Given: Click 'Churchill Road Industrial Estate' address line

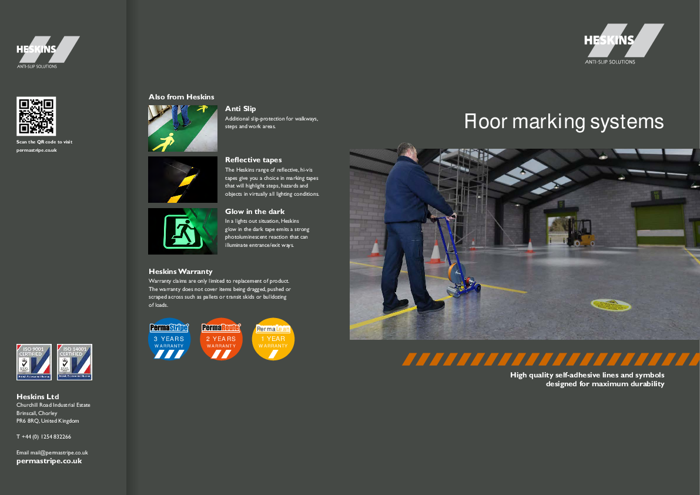Looking at the screenshot, I should [53, 405].
